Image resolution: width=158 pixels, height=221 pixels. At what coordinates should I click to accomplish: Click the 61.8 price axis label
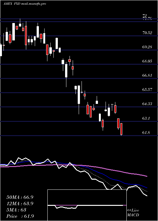click(x=146, y=133)
